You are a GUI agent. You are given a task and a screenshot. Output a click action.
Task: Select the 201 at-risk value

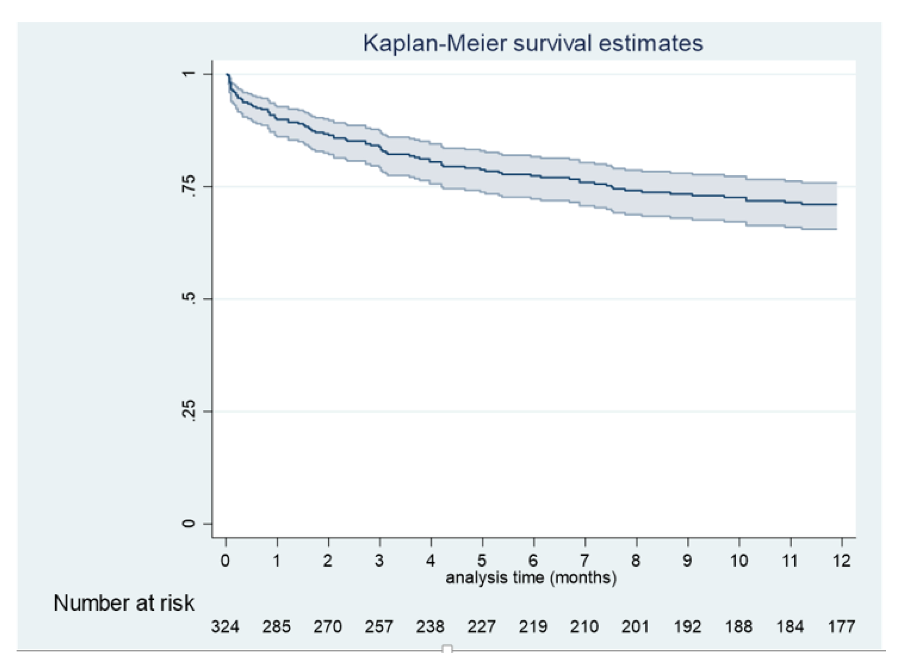click(635, 627)
